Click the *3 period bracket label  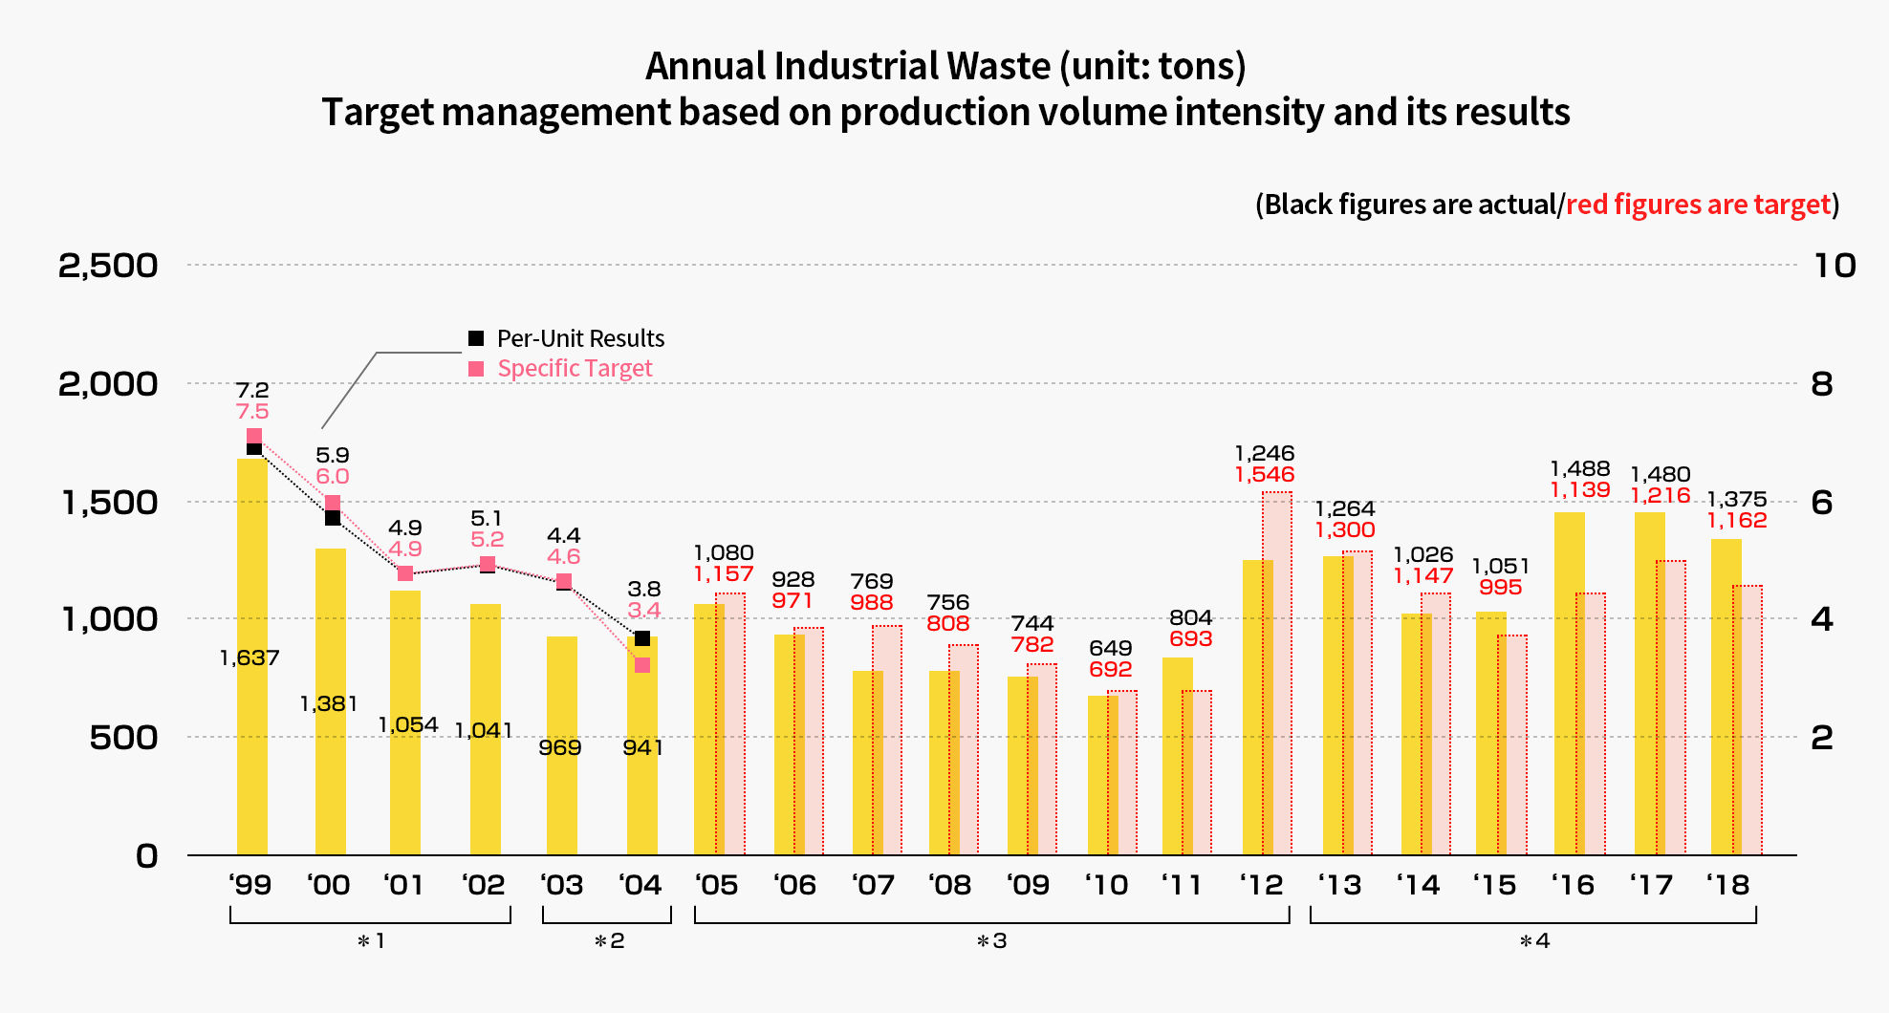click(991, 941)
